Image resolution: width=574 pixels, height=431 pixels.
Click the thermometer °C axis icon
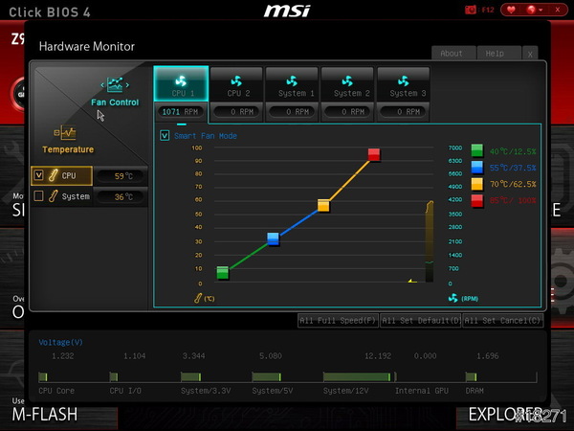click(198, 298)
